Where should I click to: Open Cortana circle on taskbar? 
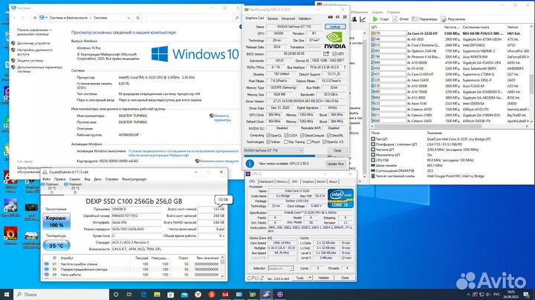tap(116, 294)
